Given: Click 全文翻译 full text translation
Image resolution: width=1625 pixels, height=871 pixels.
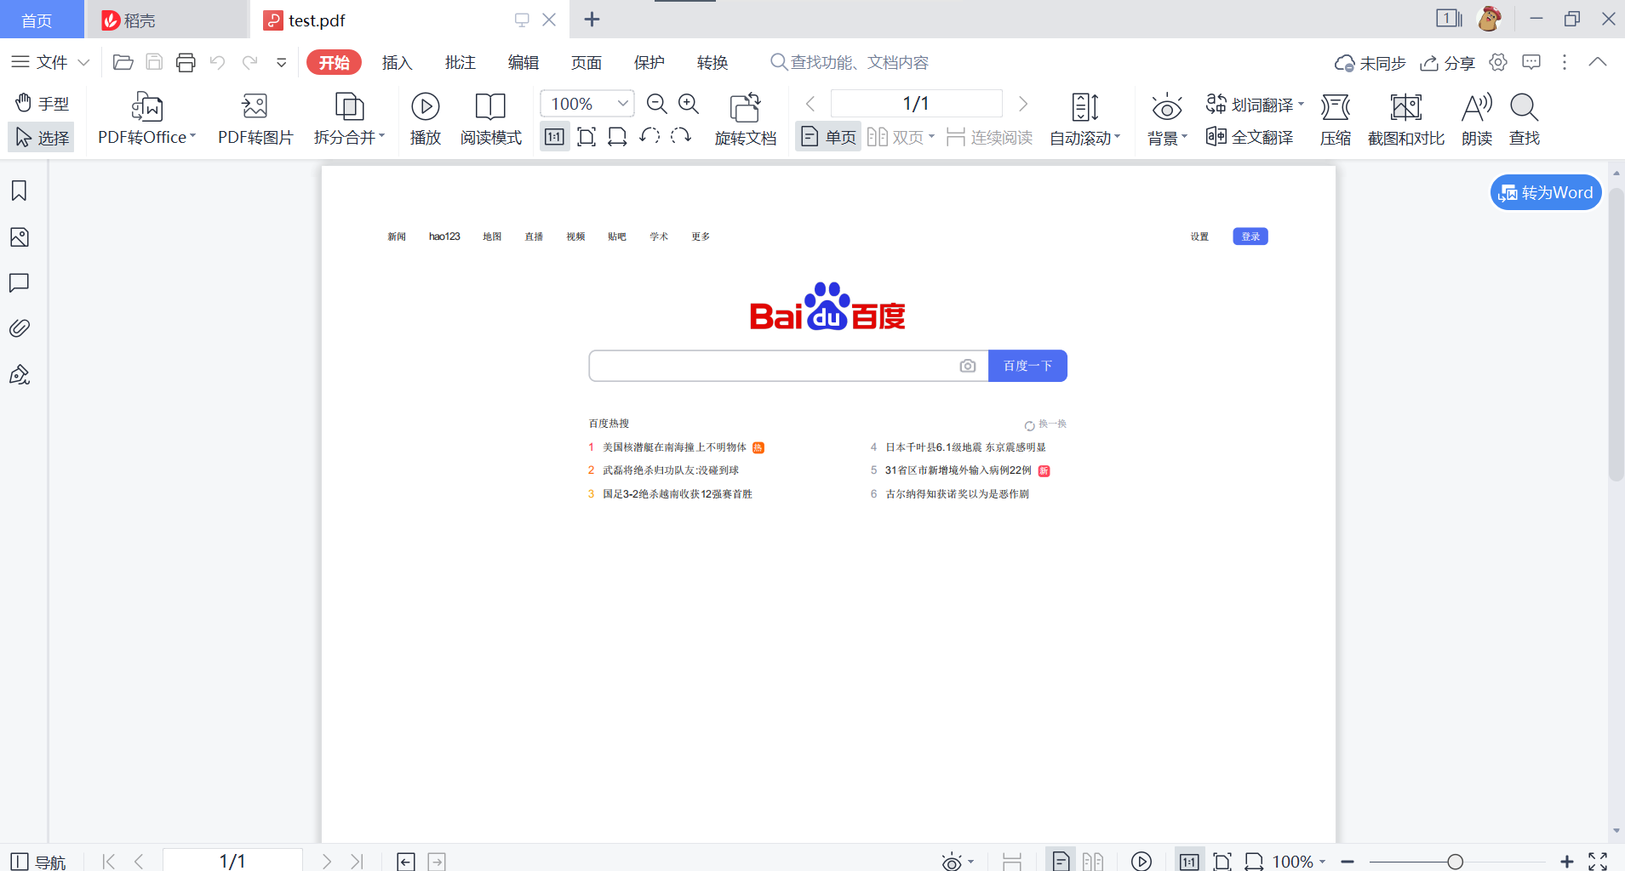Looking at the screenshot, I should point(1250,137).
